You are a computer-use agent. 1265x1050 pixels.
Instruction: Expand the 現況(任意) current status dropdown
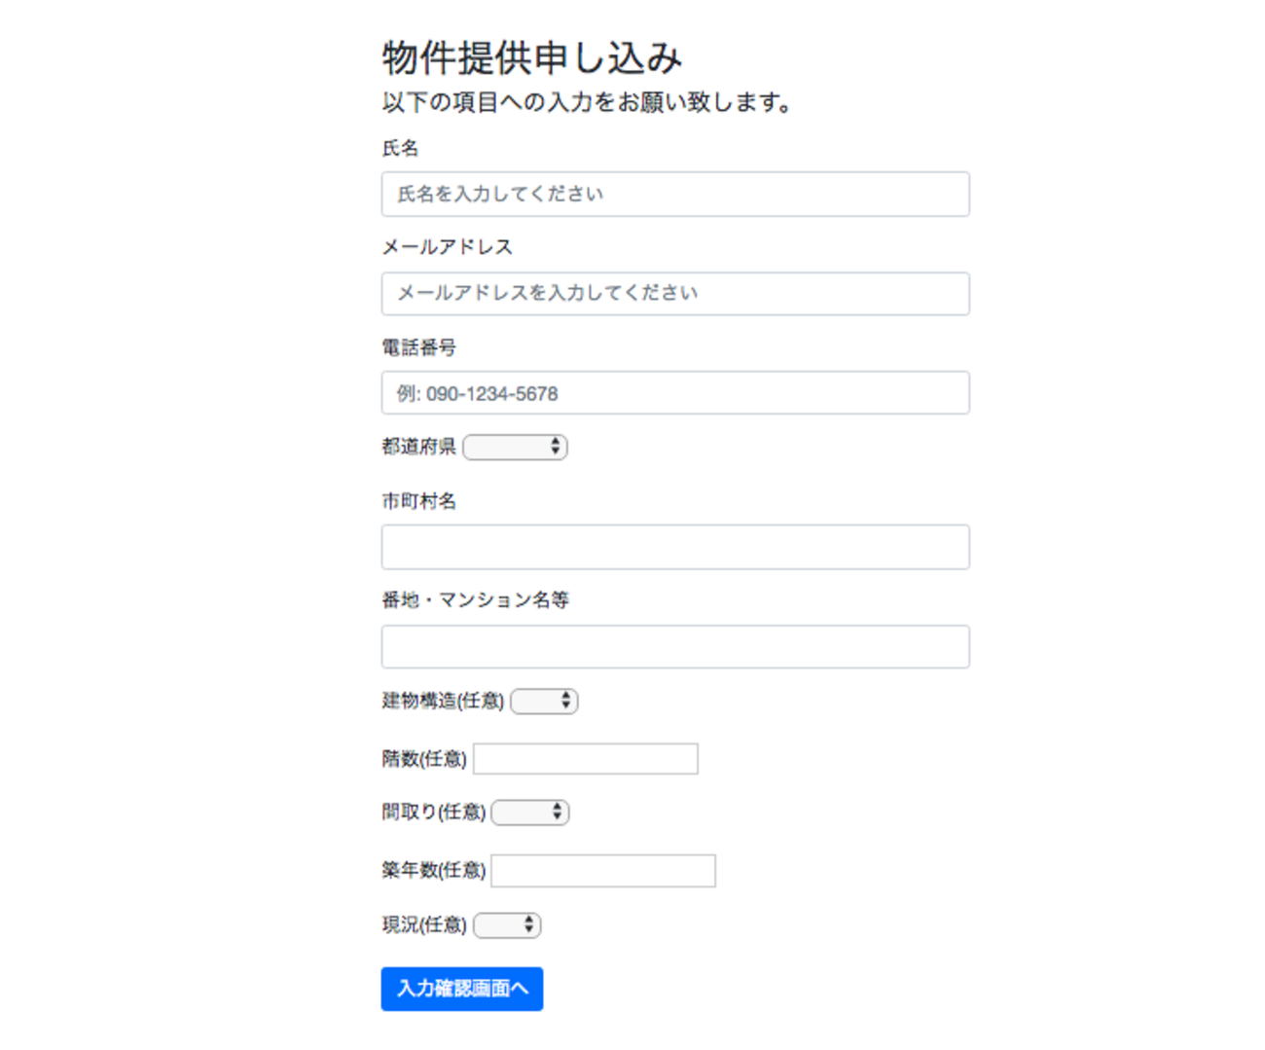[507, 924]
